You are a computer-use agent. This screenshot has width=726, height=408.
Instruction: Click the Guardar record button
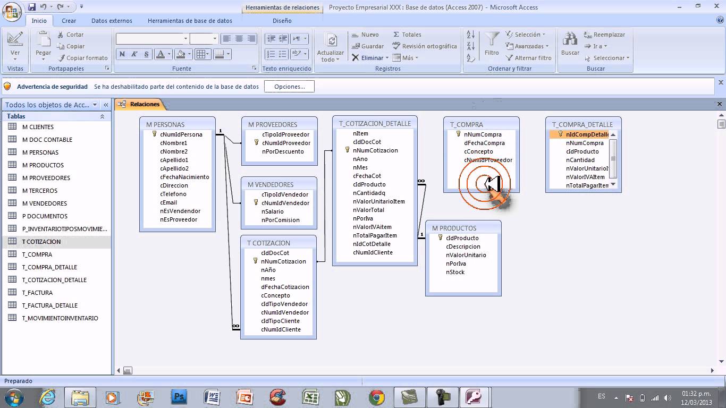coord(368,46)
